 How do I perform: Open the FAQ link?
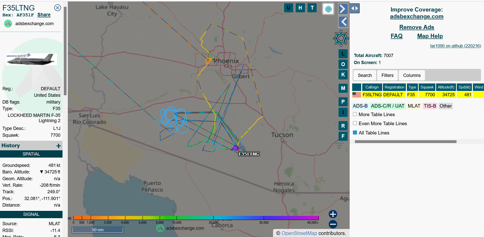[397, 36]
